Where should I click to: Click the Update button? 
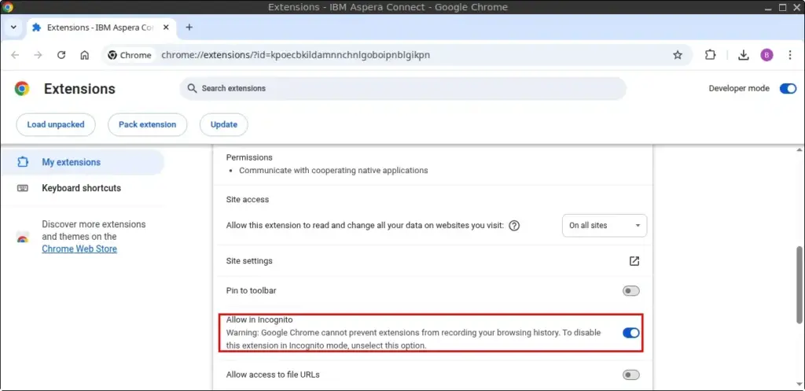point(224,124)
